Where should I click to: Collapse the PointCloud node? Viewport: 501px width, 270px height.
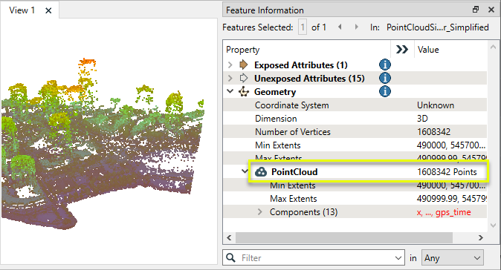coord(245,171)
